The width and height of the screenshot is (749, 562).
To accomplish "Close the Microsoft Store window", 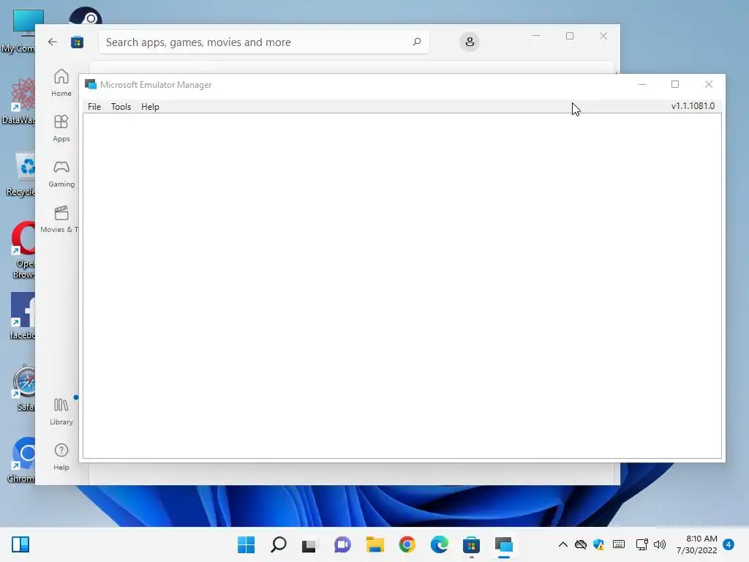I will pyautogui.click(x=603, y=36).
